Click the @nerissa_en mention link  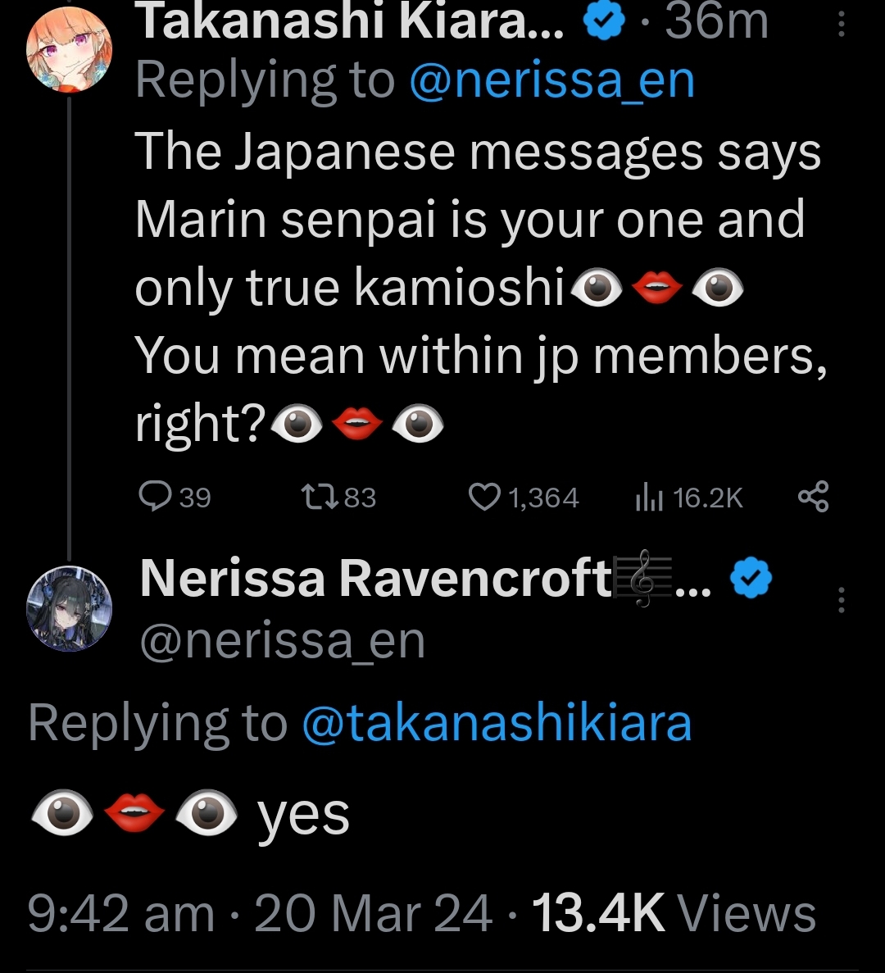(551, 80)
